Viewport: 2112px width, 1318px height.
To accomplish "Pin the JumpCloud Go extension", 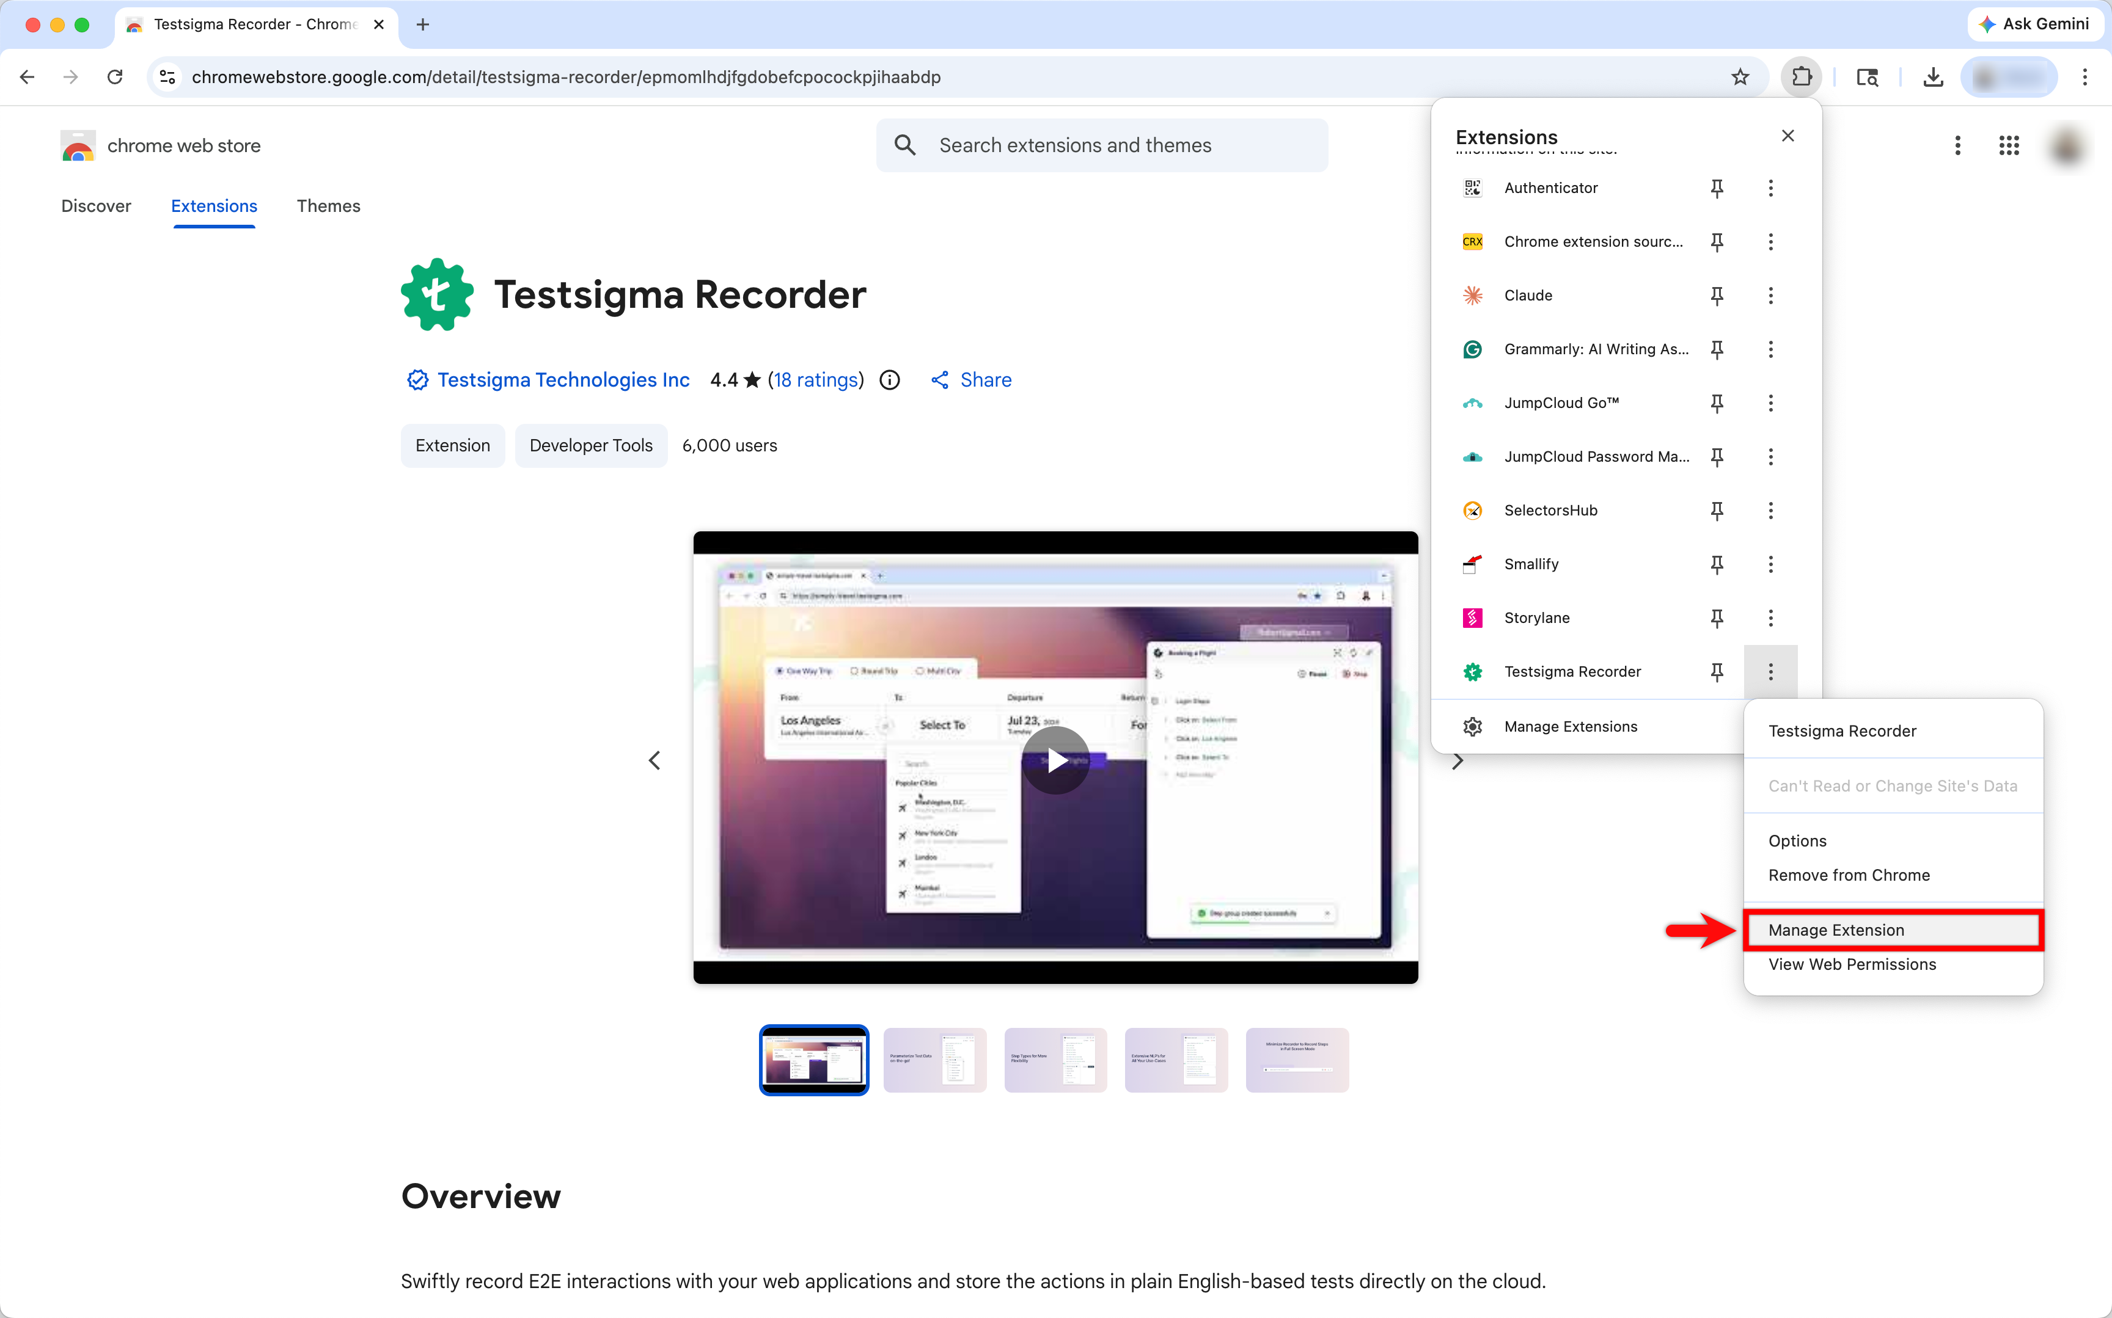I will (1717, 402).
